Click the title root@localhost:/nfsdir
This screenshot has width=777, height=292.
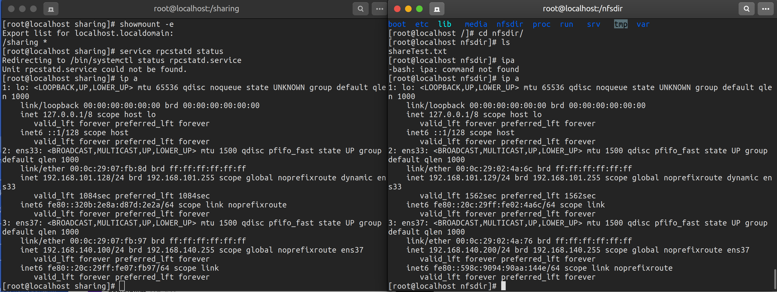582,9
